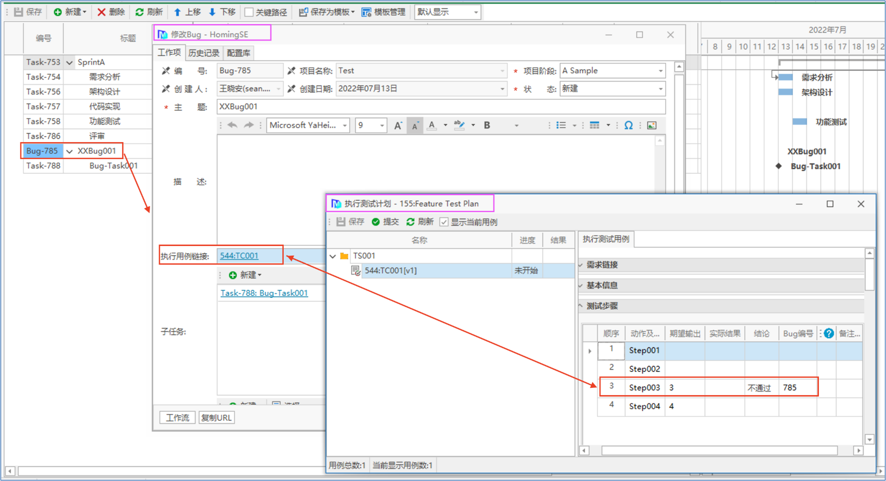The width and height of the screenshot is (886, 481).
Task: Click the text highlight color icon
Action: [459, 125]
